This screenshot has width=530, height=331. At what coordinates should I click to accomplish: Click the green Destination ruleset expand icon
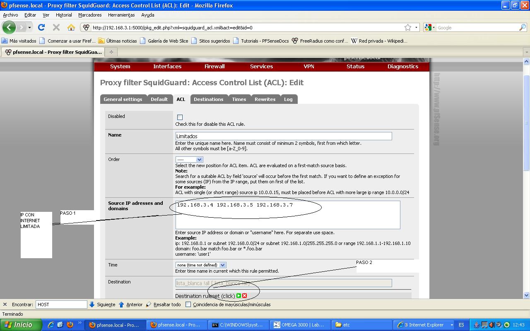point(239,296)
